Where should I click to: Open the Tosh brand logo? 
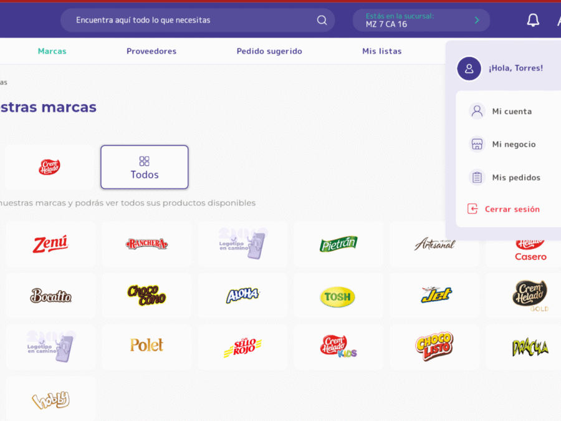coord(337,297)
